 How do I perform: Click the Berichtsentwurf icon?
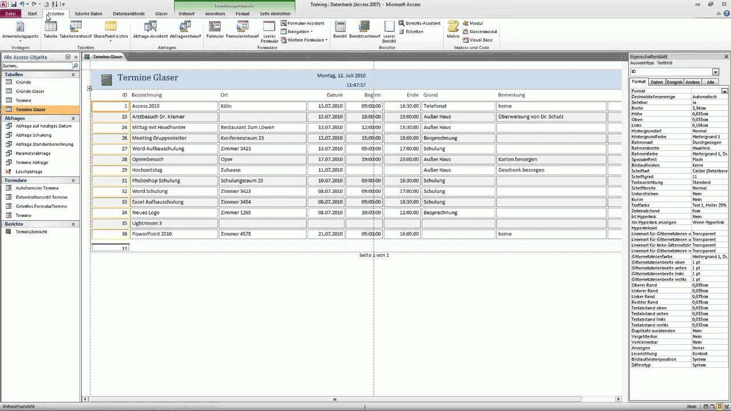click(x=364, y=27)
